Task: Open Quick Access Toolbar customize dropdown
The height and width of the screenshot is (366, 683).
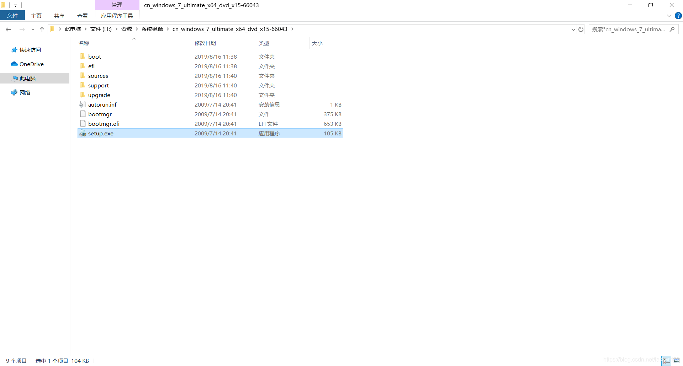Action: (15, 5)
